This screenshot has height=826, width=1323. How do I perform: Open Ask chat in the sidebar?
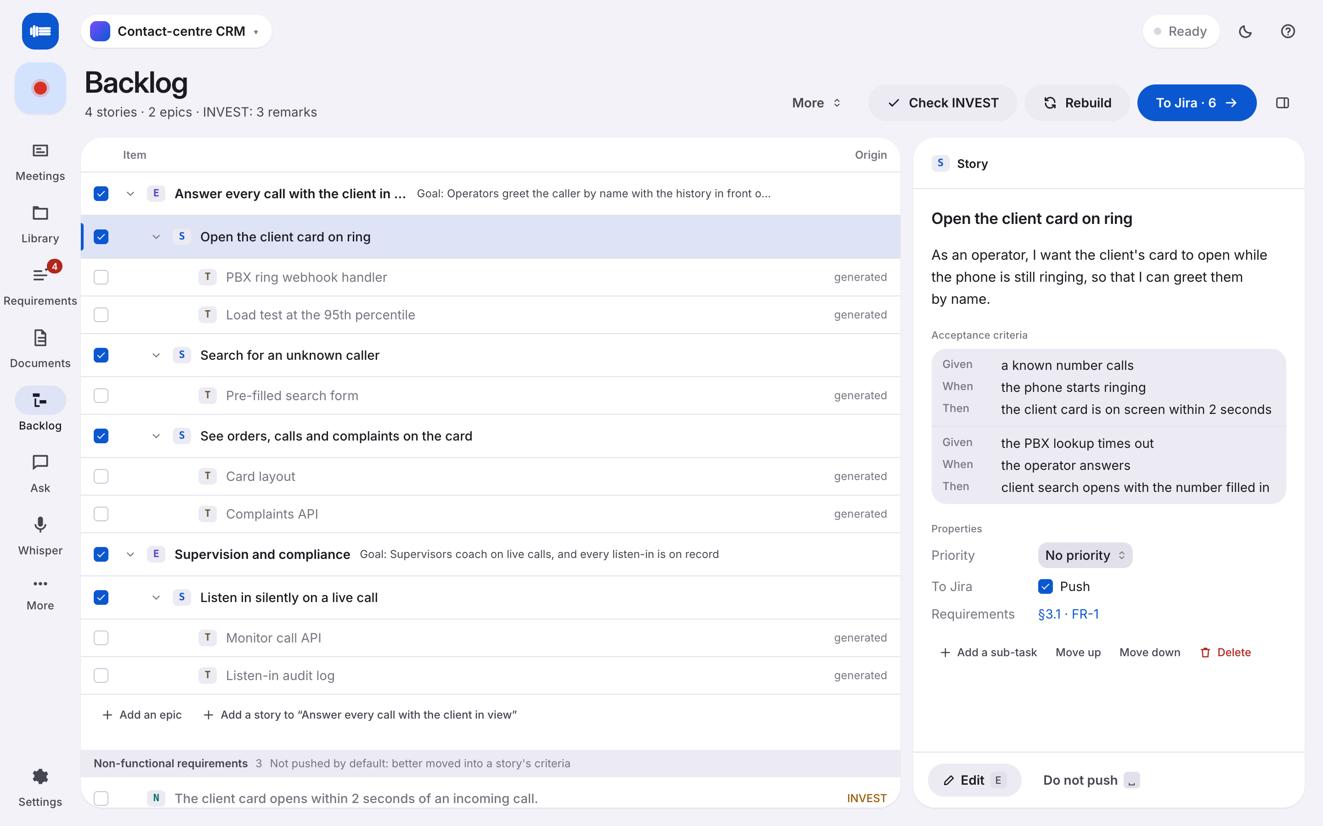point(40,474)
